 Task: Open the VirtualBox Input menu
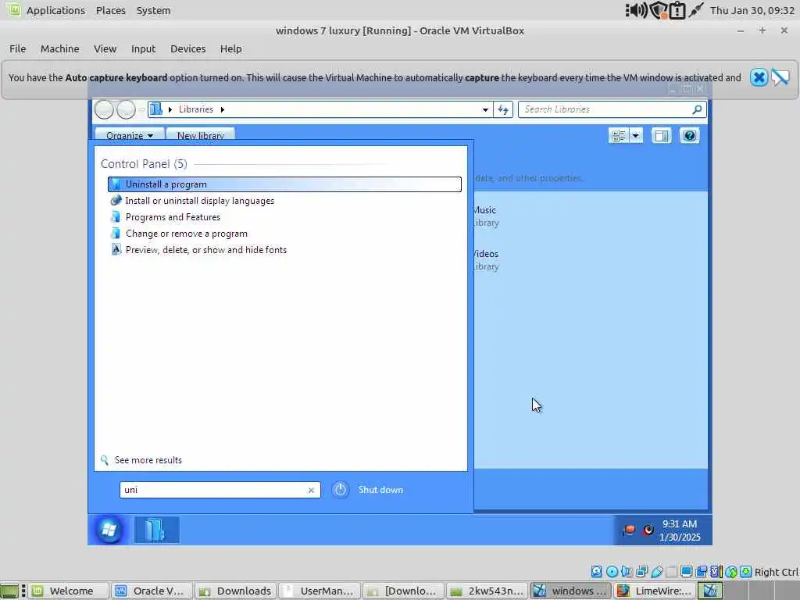tap(143, 48)
